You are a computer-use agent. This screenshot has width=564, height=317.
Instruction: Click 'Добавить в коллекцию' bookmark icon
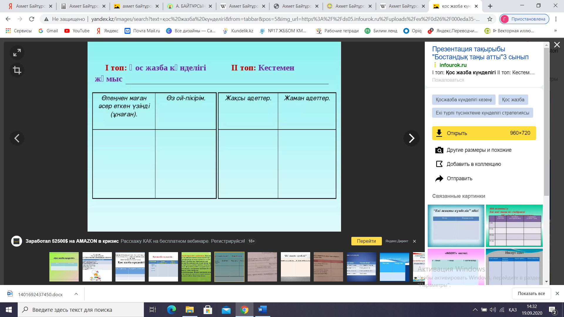coord(439,164)
